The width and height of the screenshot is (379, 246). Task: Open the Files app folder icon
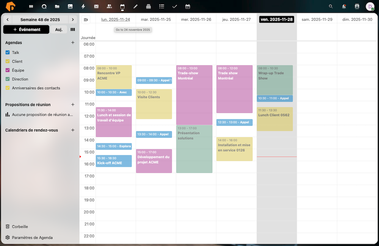coord(57,6)
